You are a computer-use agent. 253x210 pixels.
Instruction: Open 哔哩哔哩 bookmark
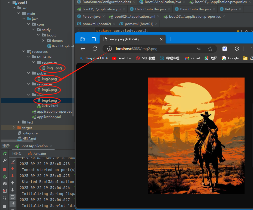point(170,58)
